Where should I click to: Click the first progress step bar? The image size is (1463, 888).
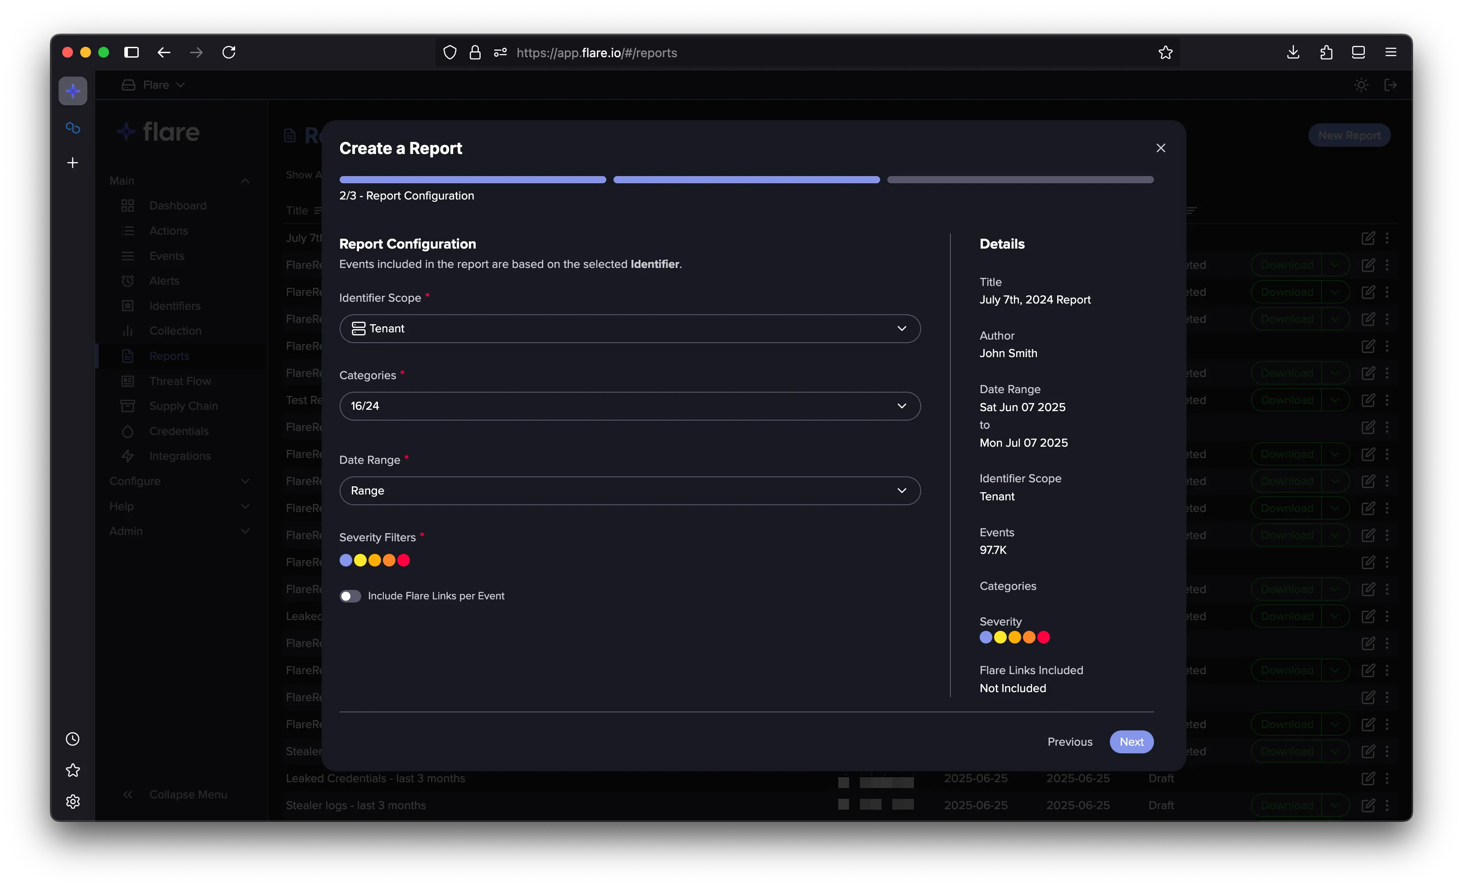click(472, 179)
